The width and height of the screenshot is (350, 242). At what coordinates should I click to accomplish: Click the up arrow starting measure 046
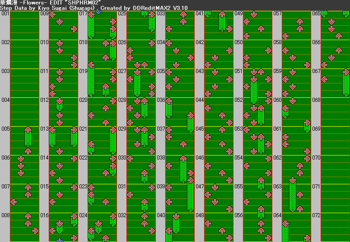222,159
